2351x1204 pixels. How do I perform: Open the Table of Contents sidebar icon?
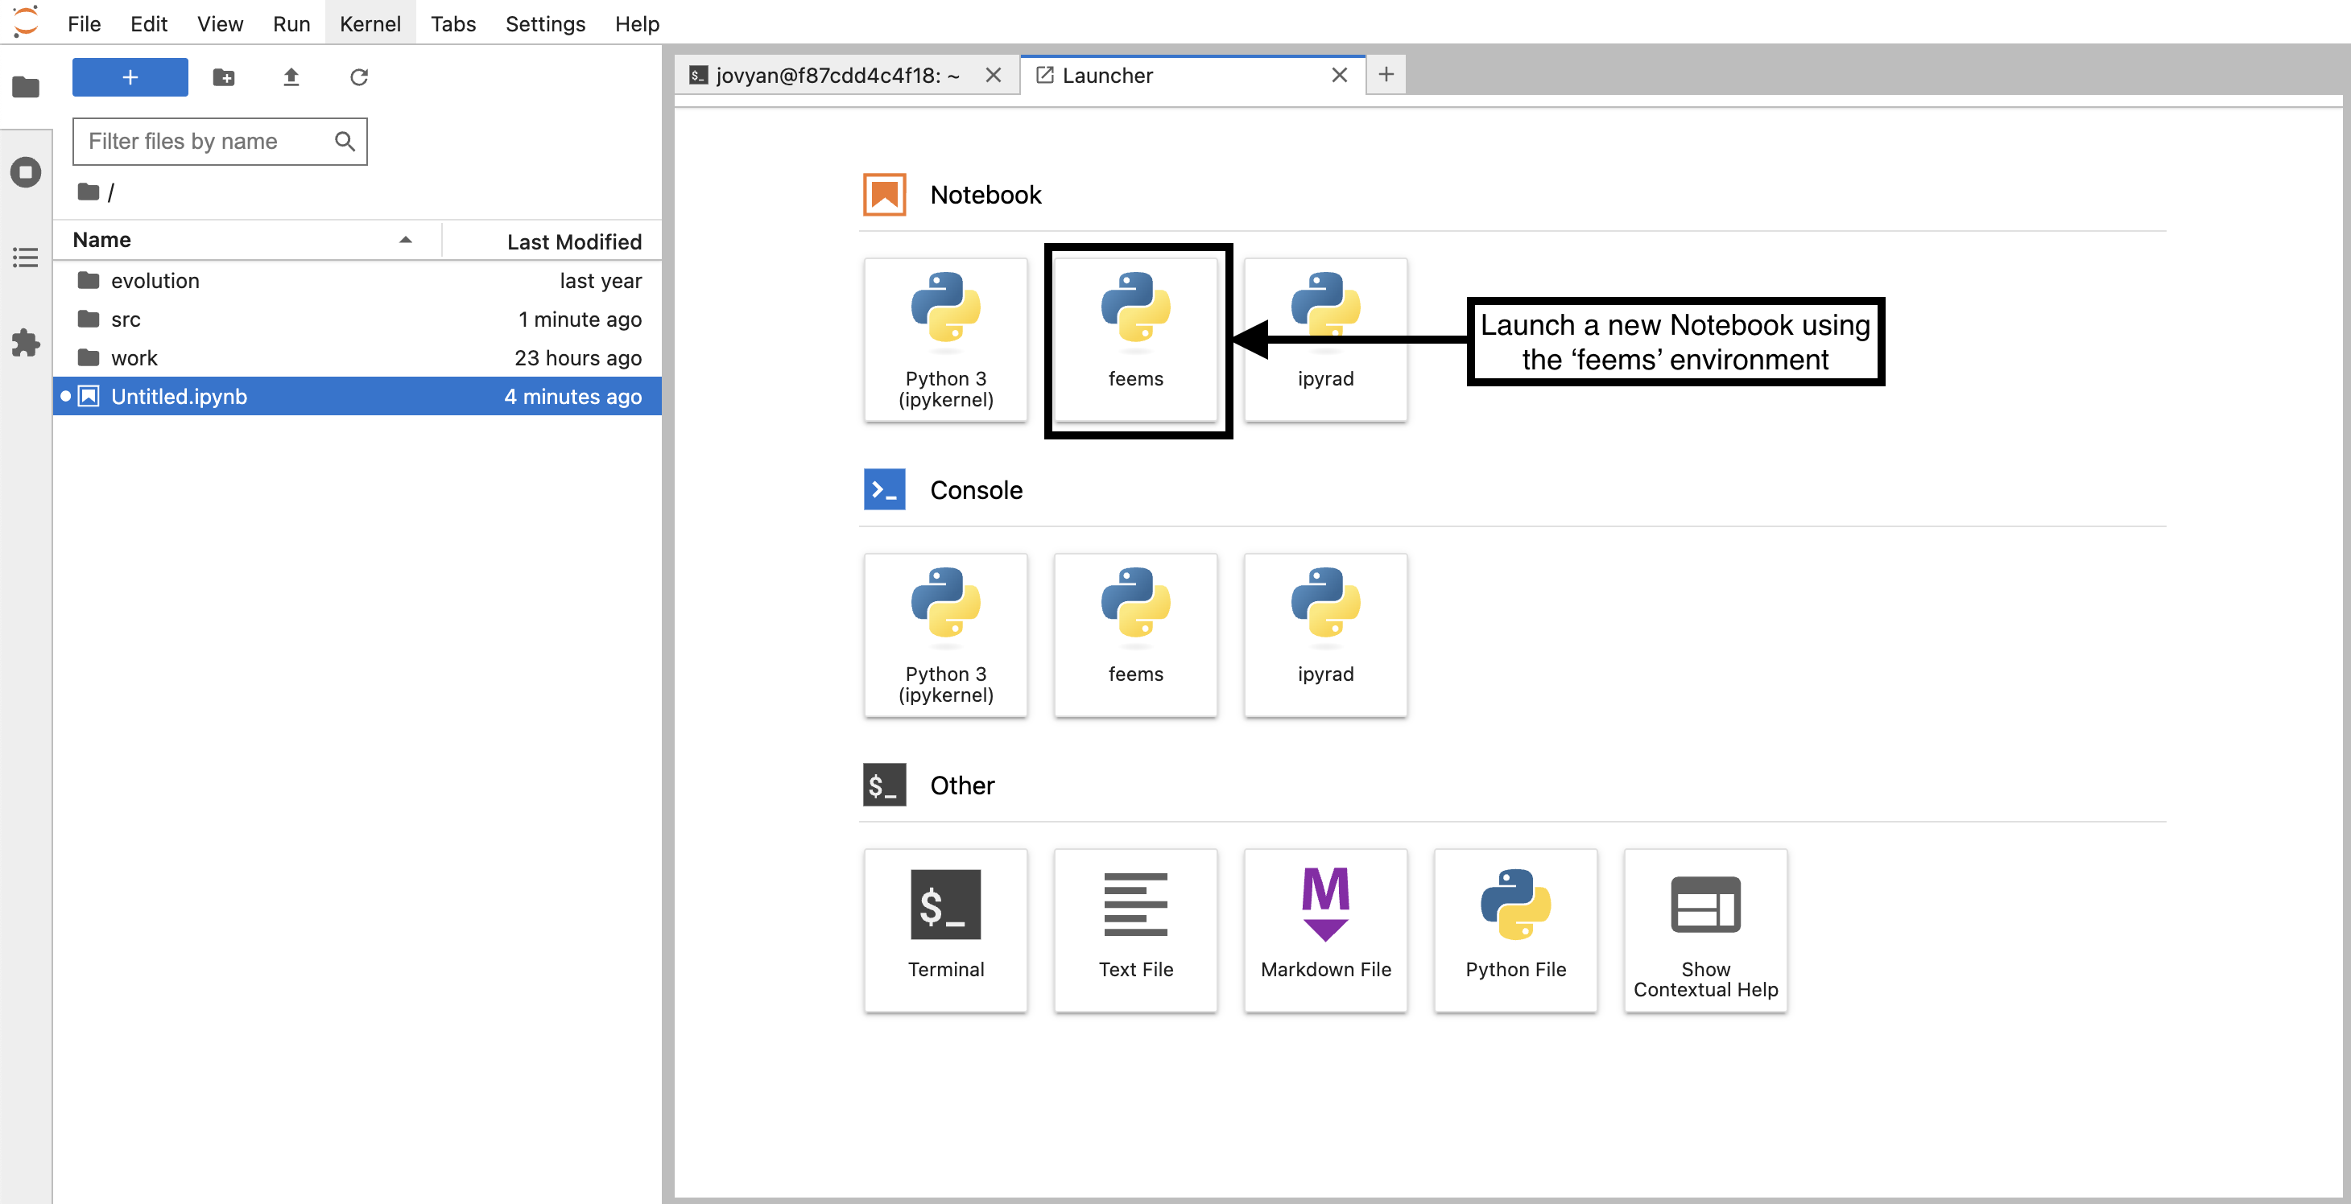tap(26, 258)
